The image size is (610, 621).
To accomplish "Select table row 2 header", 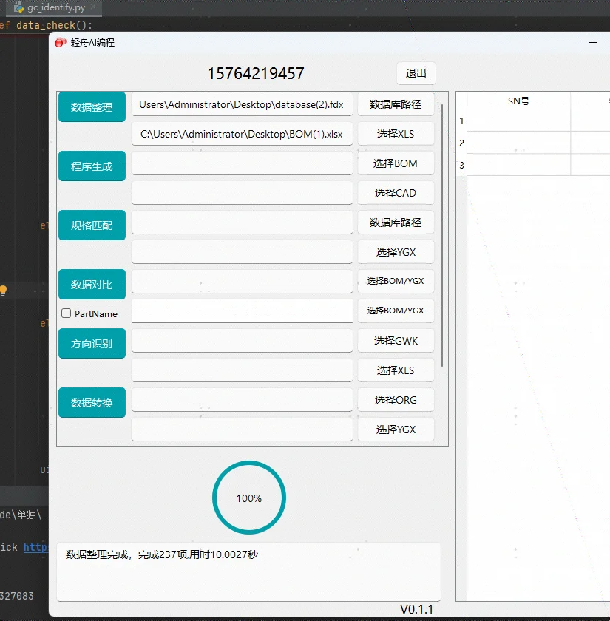I will [x=461, y=143].
